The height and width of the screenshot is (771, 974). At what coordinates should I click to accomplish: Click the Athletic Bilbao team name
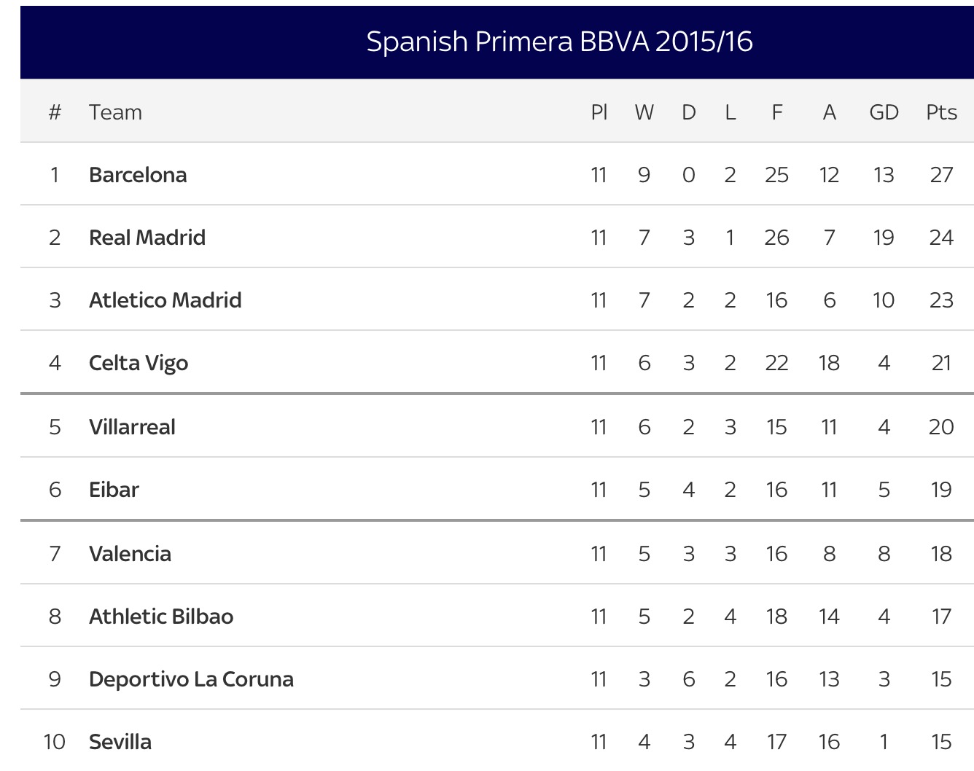click(161, 617)
